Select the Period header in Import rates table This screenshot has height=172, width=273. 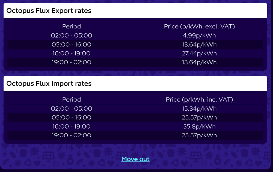click(72, 100)
